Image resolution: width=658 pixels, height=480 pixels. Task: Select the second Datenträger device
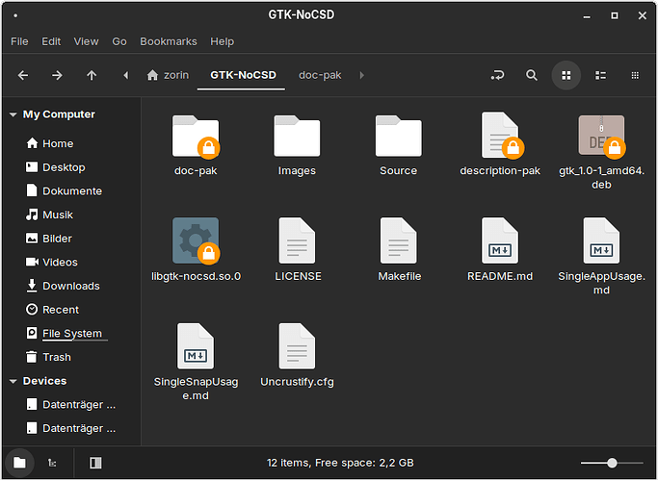pos(70,428)
